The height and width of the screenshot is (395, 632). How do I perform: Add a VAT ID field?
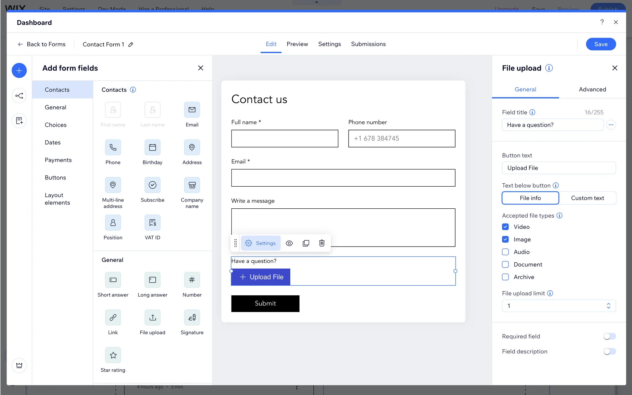click(x=152, y=223)
